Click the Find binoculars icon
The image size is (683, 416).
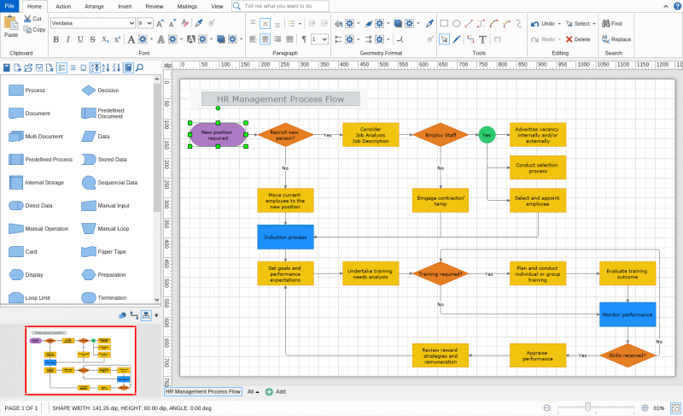point(605,24)
